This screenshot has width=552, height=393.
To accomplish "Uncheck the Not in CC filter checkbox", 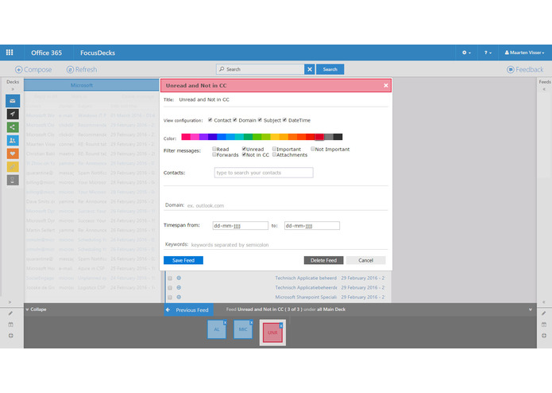I will tap(244, 154).
